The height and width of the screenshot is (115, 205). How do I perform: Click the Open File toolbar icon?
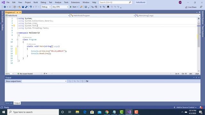pyautogui.click(x=20, y=7)
